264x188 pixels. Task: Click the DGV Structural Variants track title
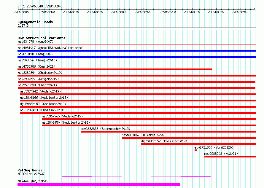[42, 38]
